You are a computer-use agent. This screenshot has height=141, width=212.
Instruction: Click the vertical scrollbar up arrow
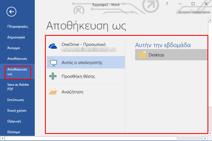(210, 20)
